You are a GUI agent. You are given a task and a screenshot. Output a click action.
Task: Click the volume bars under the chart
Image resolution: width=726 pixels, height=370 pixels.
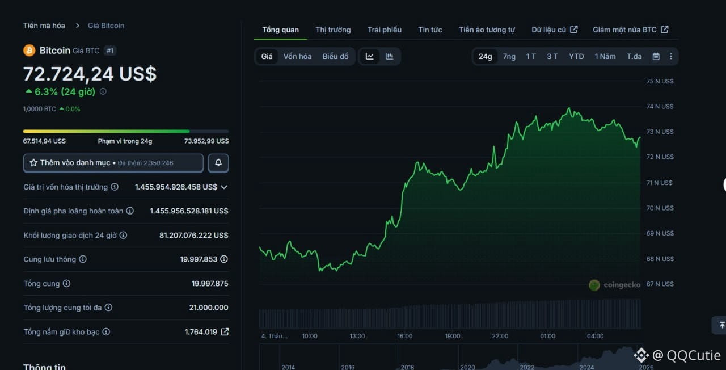coord(450,315)
